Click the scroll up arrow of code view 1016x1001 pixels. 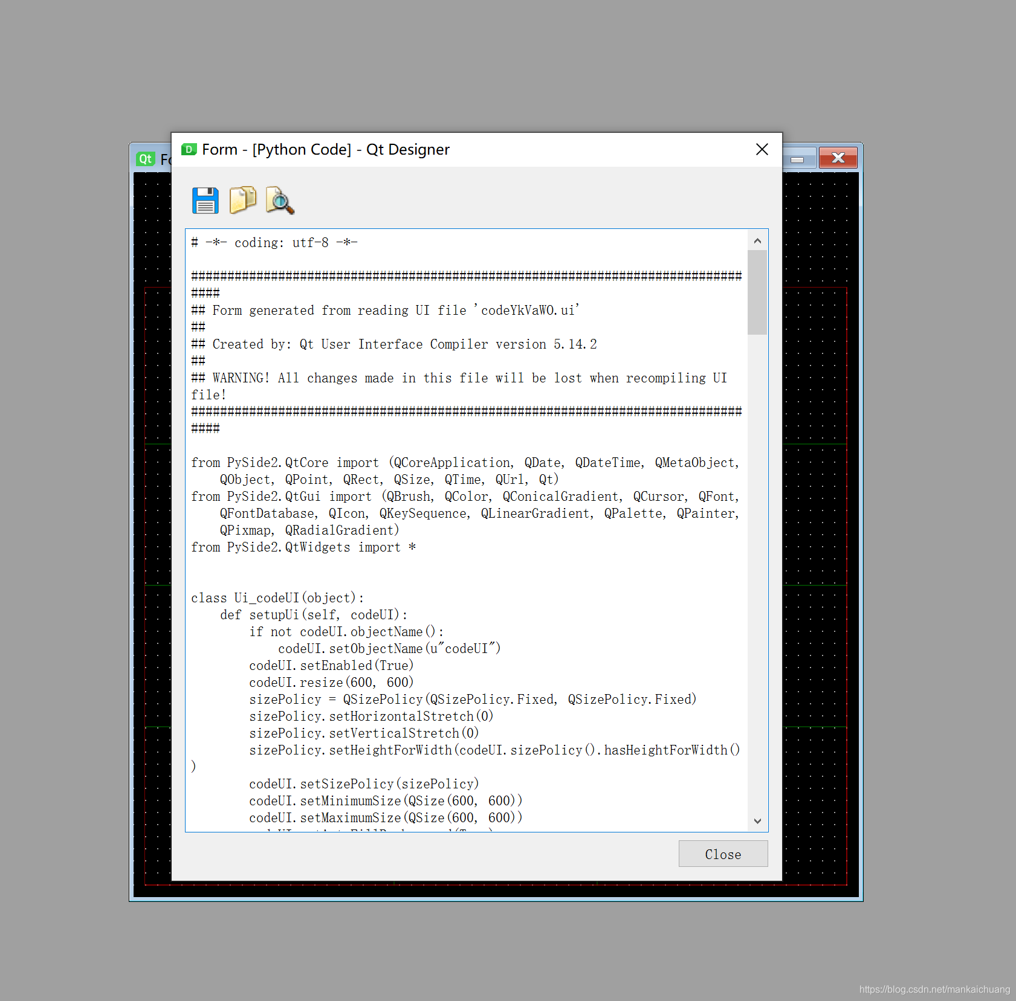tap(757, 240)
